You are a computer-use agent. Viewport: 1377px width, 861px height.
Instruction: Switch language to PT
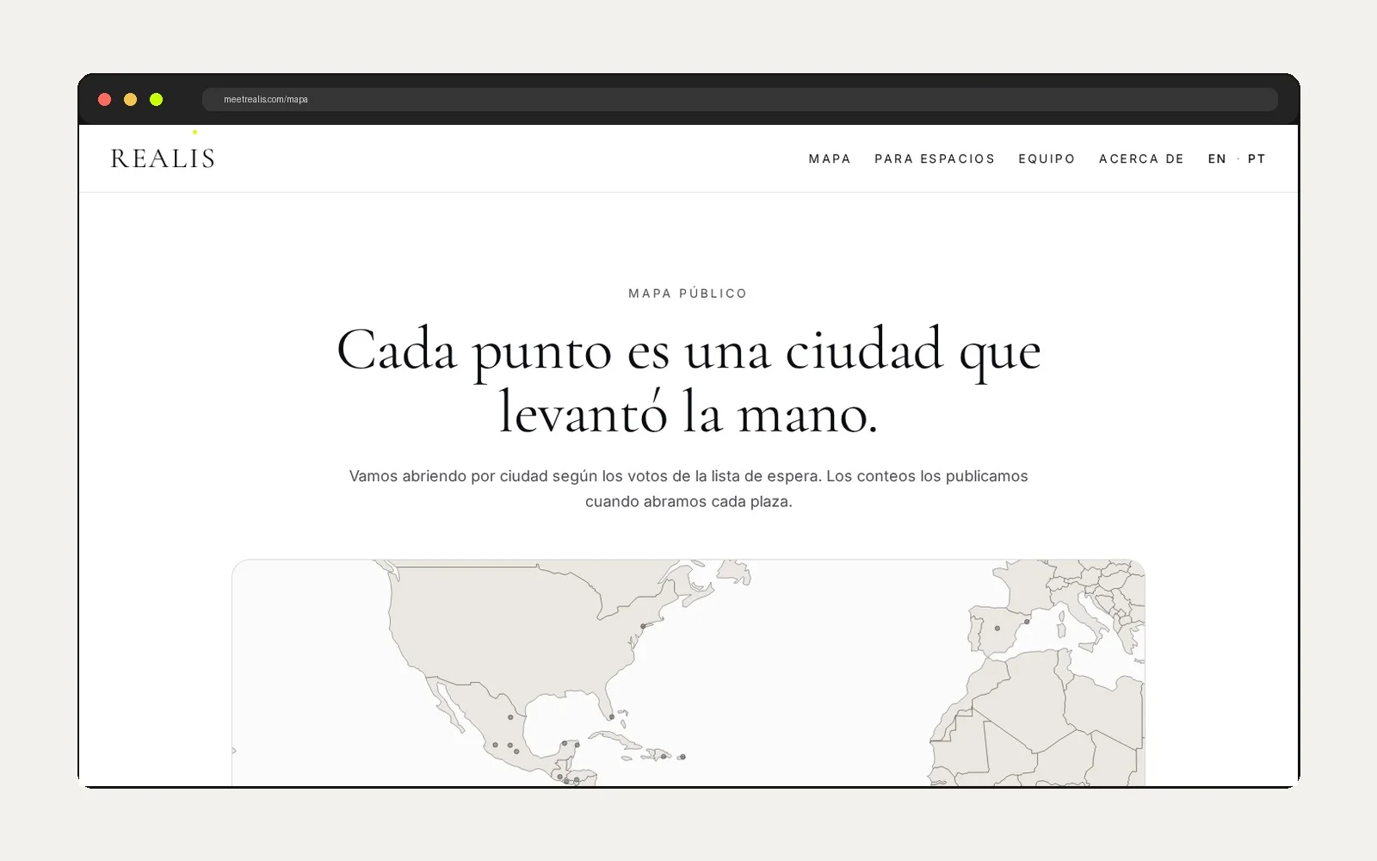point(1257,158)
